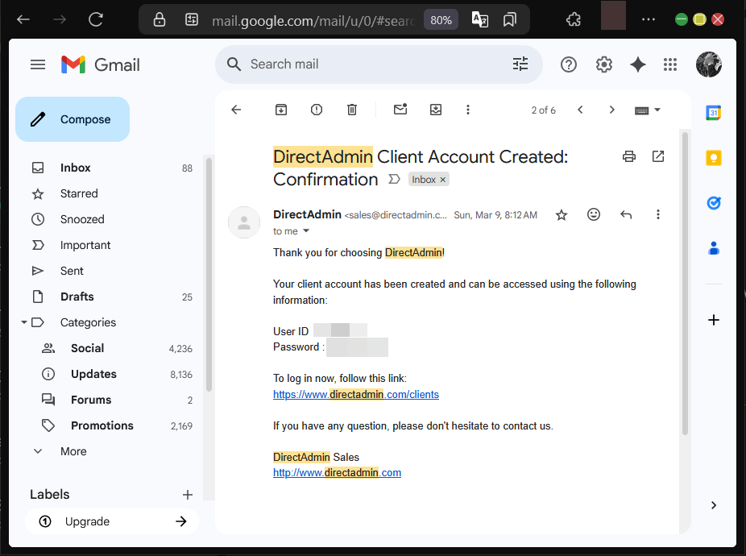Go back to search results arrow
This screenshot has height=556, width=746.
[236, 110]
